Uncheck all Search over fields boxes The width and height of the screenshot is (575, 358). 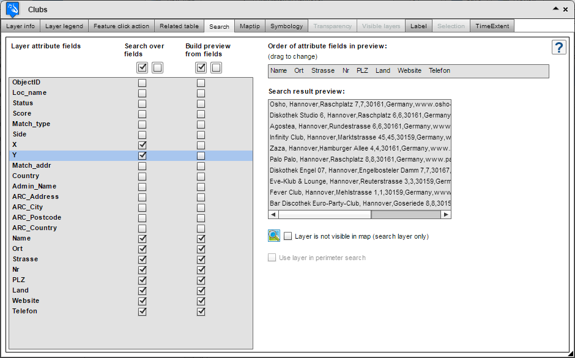click(x=157, y=67)
